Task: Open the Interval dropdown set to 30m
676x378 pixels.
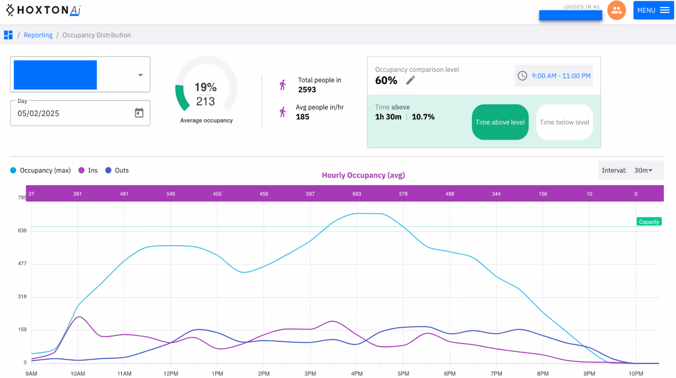Action: pyautogui.click(x=642, y=170)
